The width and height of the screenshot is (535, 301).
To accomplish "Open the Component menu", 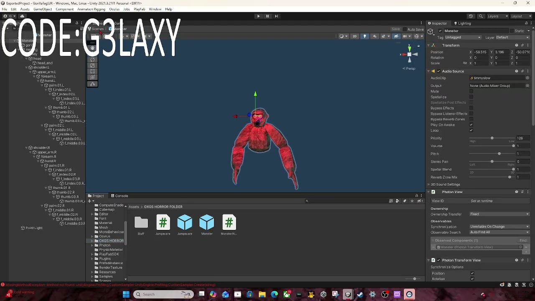I will pyautogui.click(x=64, y=9).
